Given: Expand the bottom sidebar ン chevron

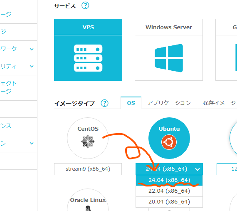Looking at the screenshot, I should (32, 143).
